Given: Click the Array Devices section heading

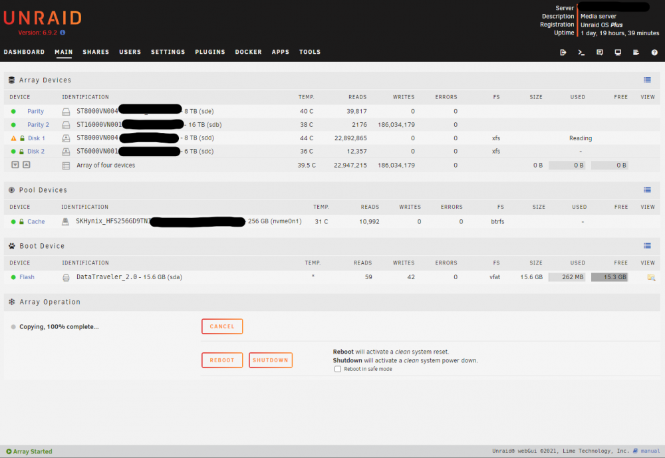Looking at the screenshot, I should [x=45, y=80].
